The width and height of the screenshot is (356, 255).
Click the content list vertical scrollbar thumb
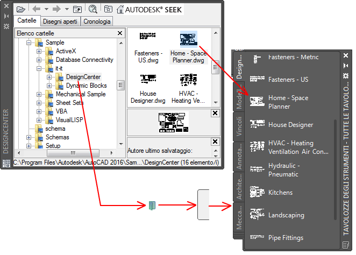pos(216,67)
